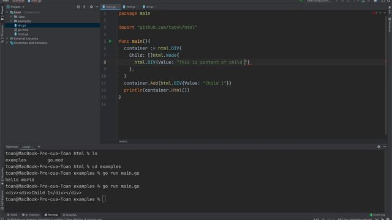Click the fold marker at line 6
This screenshot has height=220, width=392.
click(x=116, y=48)
